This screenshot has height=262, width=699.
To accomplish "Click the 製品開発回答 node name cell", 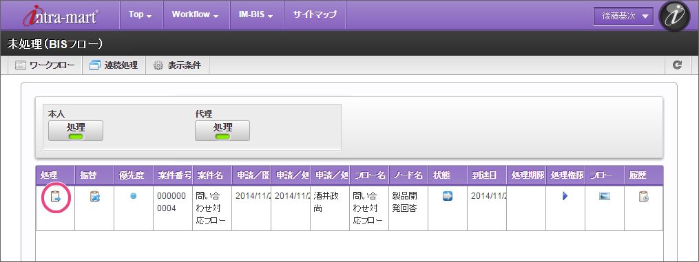I will point(408,208).
